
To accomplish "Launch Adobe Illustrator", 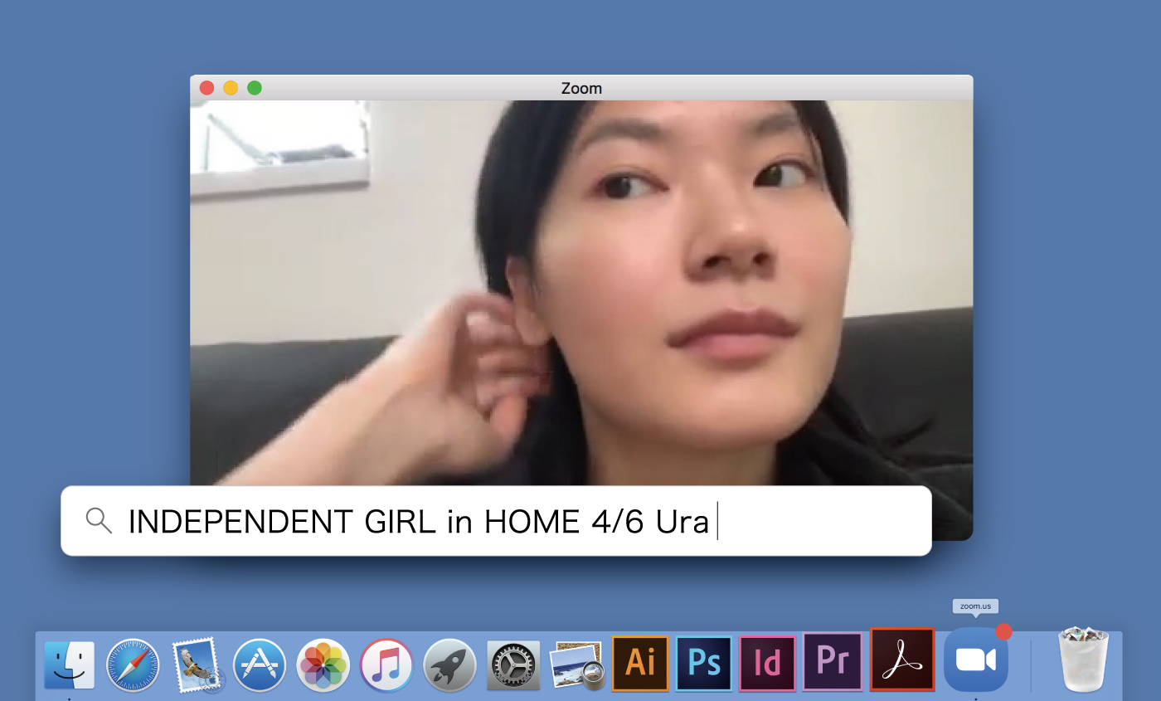I will 640,663.
